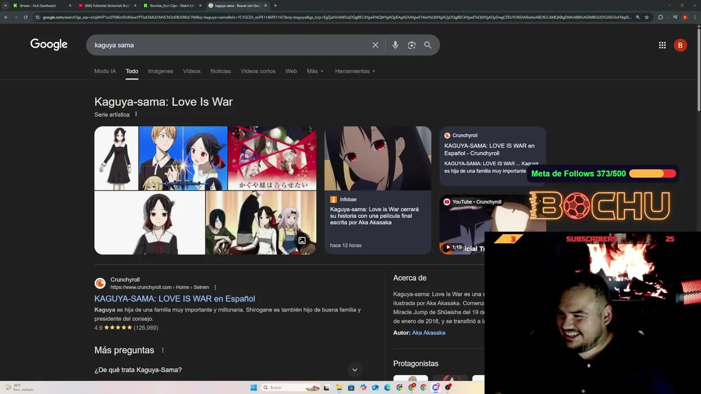Open the three-dot menu beside Serie artística
The width and height of the screenshot is (701, 394).
pos(136,114)
